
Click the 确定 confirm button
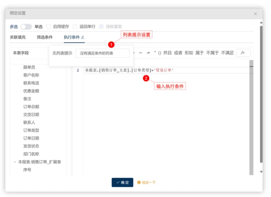[122, 182]
